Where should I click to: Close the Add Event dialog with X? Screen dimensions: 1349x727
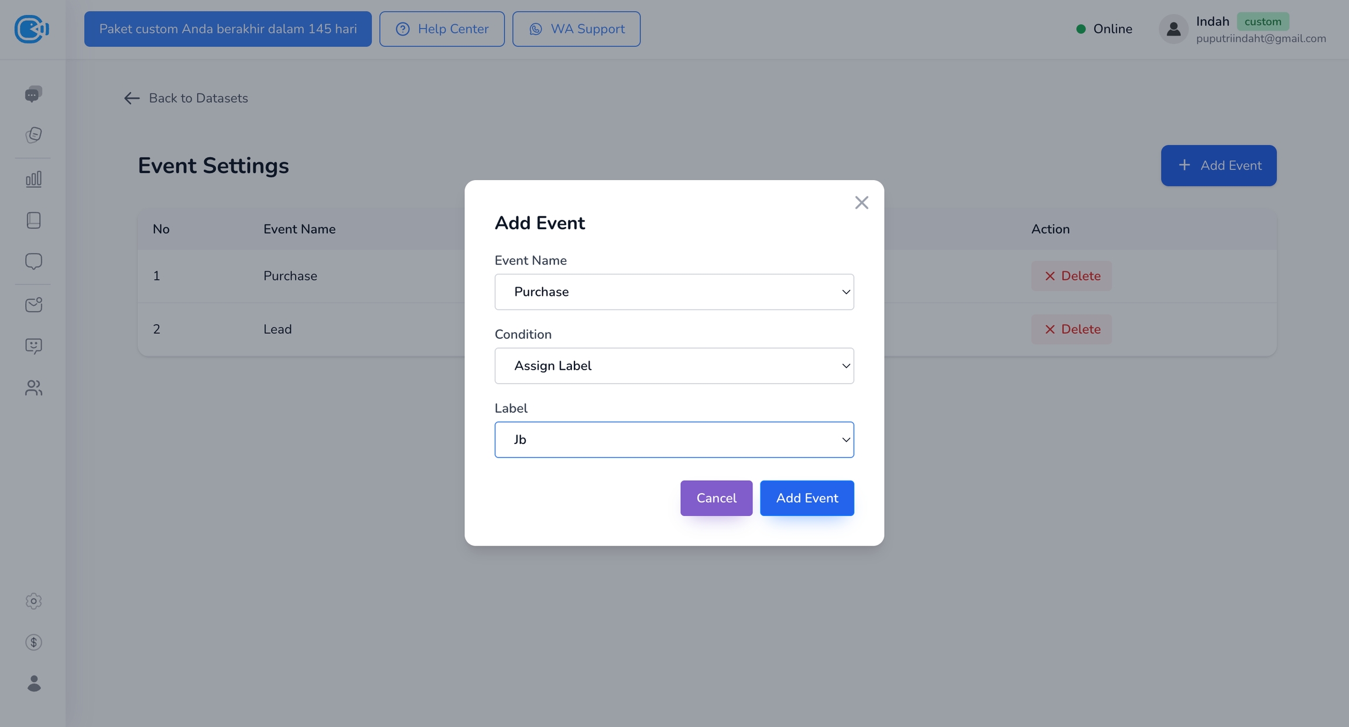click(861, 203)
